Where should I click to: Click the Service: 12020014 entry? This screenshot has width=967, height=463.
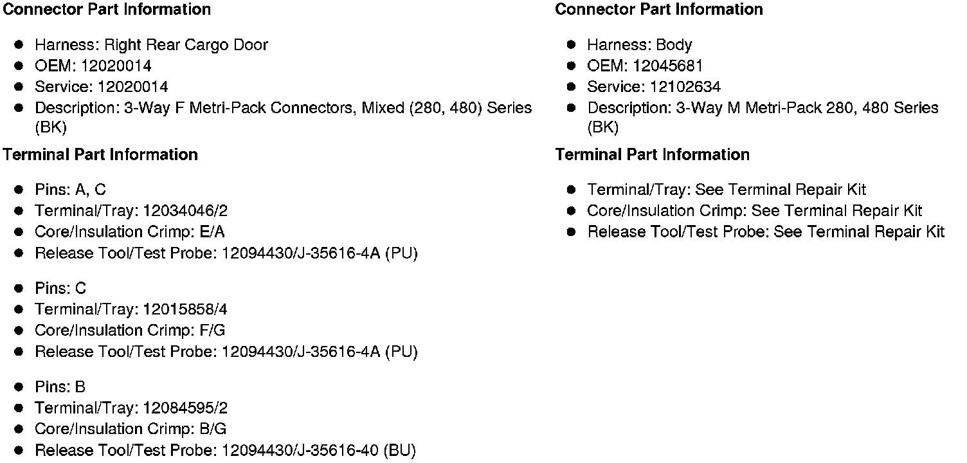coord(101,87)
